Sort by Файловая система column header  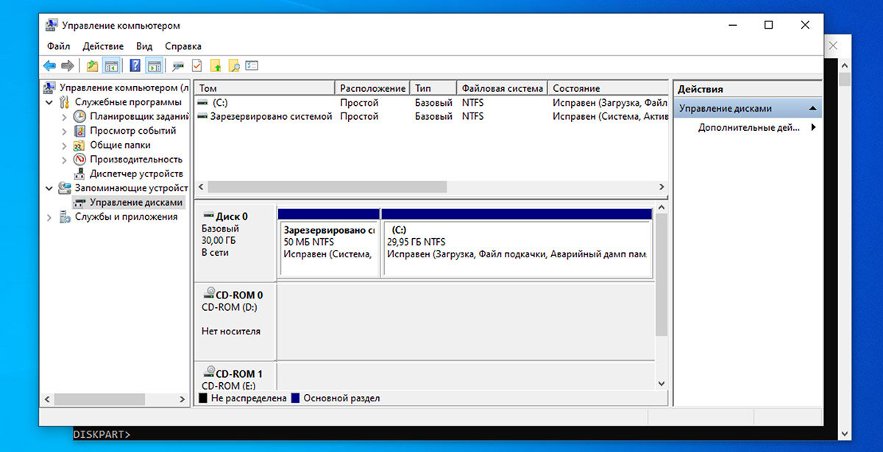(503, 88)
